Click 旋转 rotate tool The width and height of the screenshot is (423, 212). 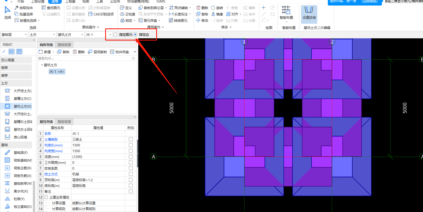pyautogui.click(x=217, y=8)
